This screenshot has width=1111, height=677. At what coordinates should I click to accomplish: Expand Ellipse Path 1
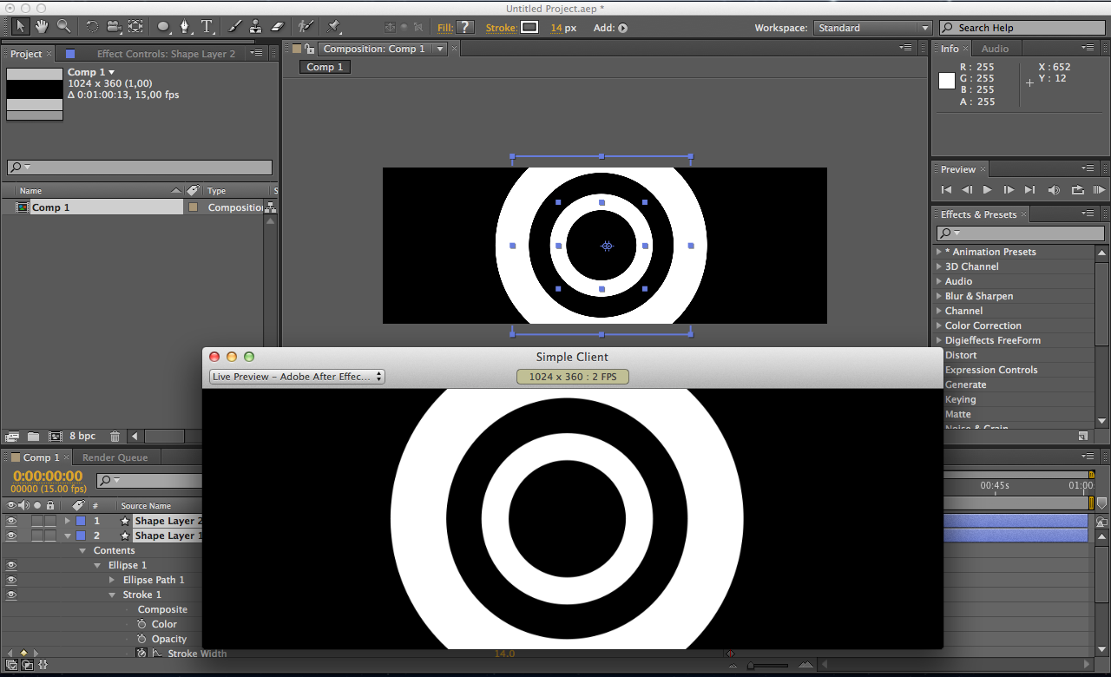click(x=112, y=580)
